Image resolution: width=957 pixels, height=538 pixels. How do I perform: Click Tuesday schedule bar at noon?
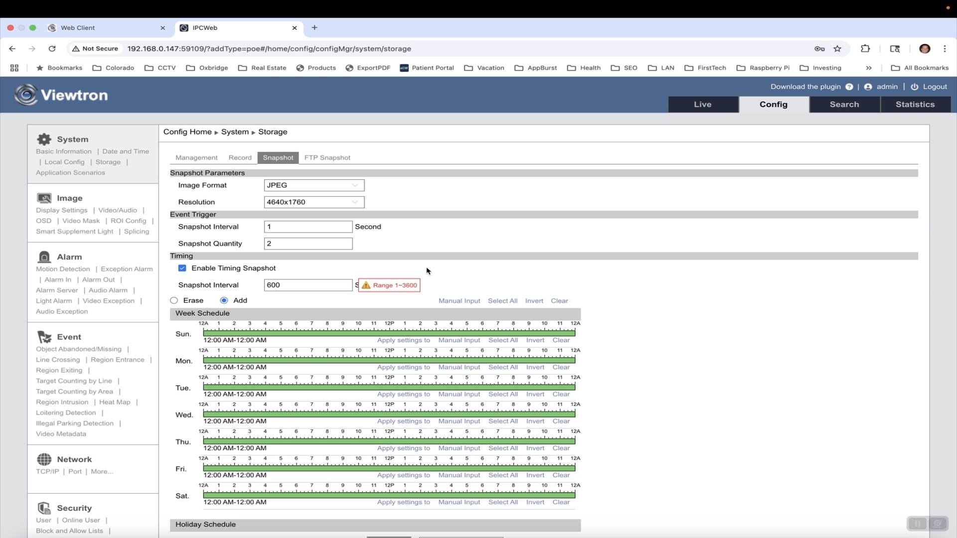coord(389,387)
